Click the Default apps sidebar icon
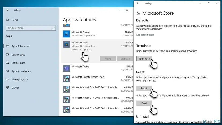 point(7,54)
